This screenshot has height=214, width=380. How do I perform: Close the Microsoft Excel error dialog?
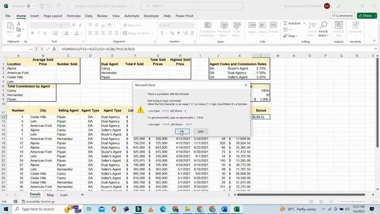pyautogui.click(x=246, y=85)
